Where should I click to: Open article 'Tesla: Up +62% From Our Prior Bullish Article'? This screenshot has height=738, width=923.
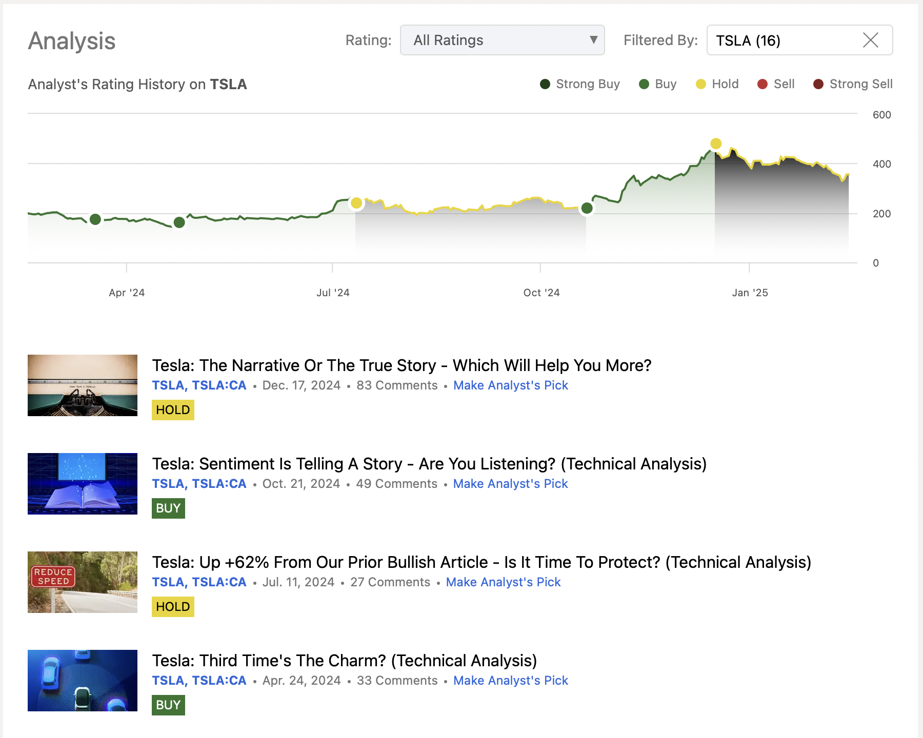pos(481,562)
